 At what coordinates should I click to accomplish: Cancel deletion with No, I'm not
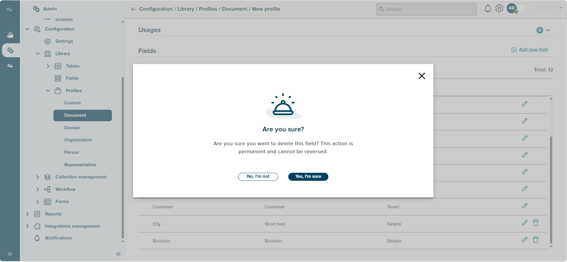(x=258, y=177)
